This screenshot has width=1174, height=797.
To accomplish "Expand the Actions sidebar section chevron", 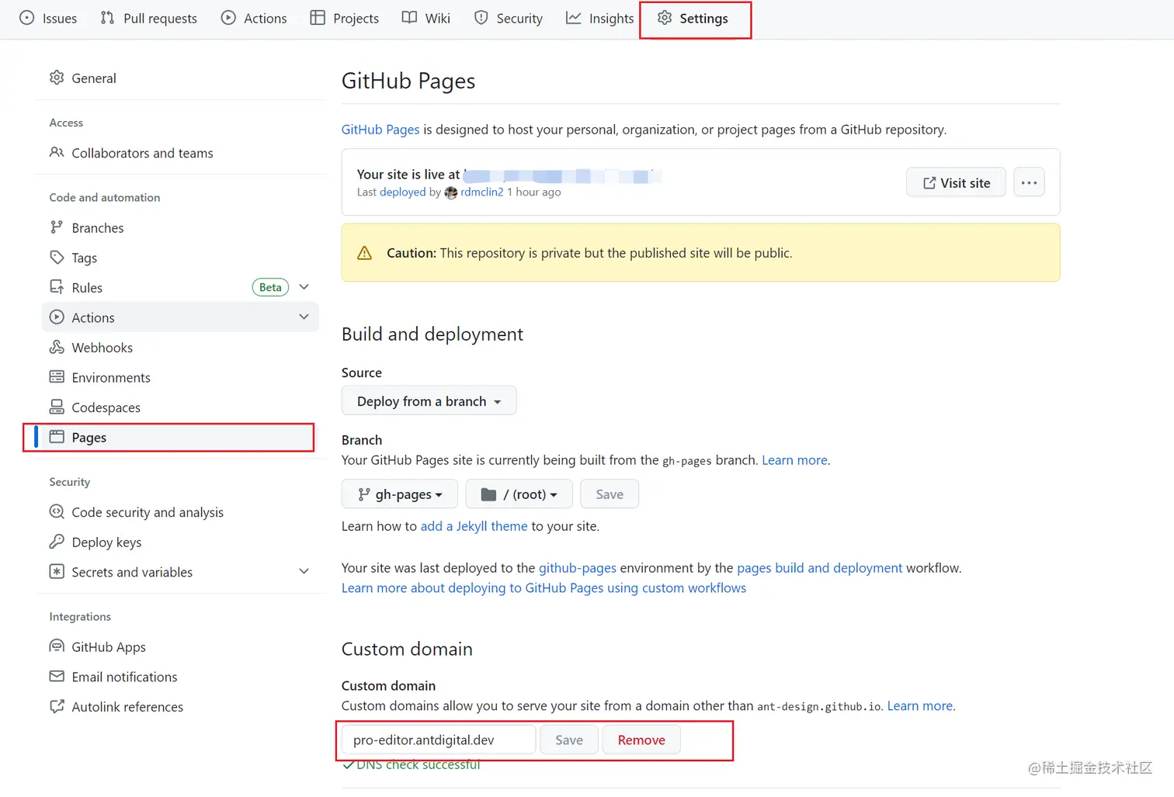I will (x=304, y=317).
